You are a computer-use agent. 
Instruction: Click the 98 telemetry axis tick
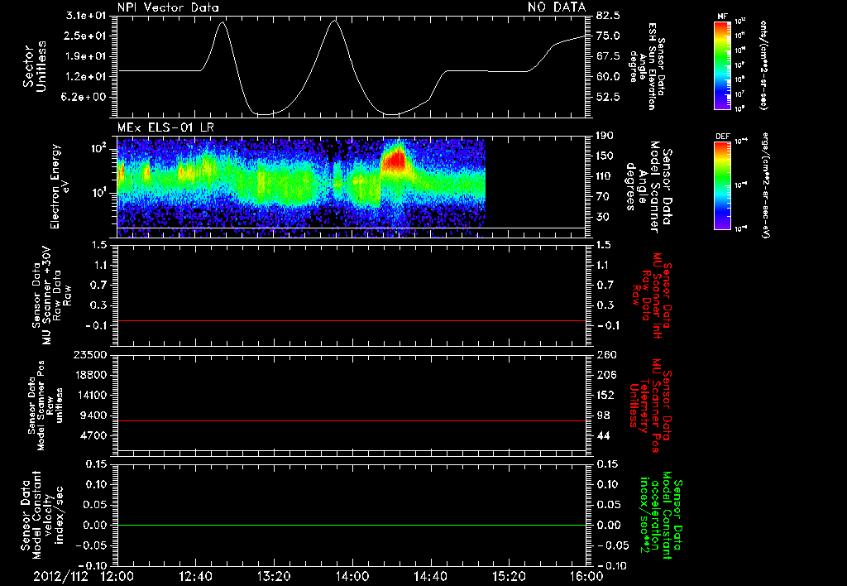click(603, 415)
